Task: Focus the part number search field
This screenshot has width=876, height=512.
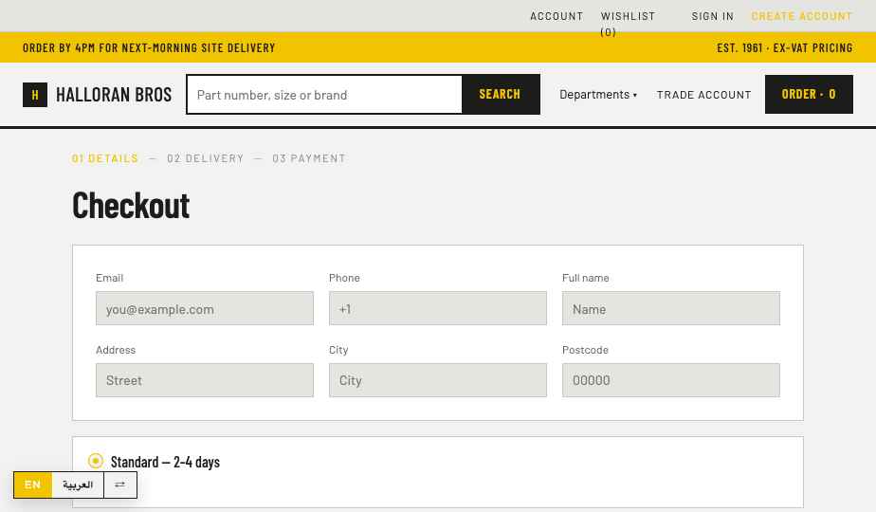Action: click(x=324, y=95)
